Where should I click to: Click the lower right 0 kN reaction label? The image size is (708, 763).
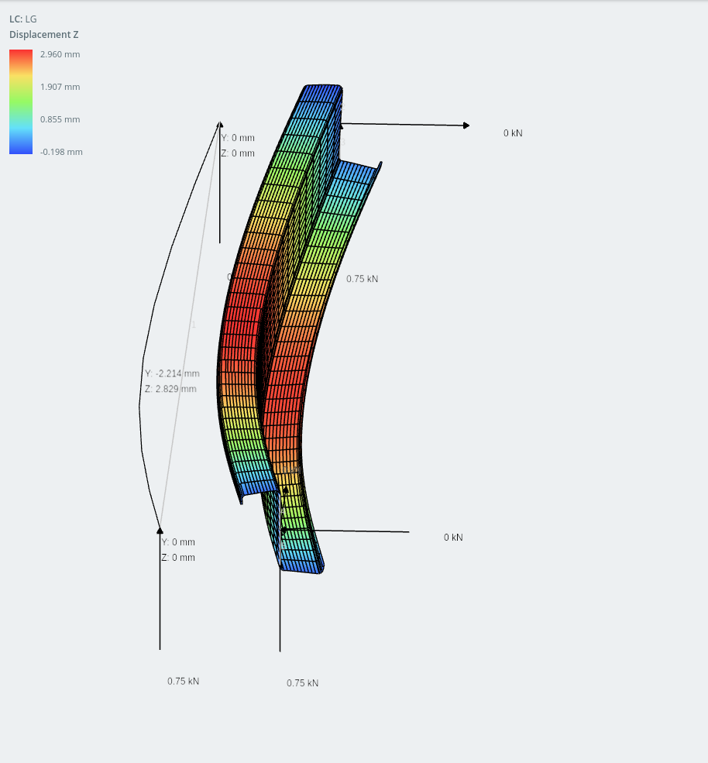tap(453, 538)
